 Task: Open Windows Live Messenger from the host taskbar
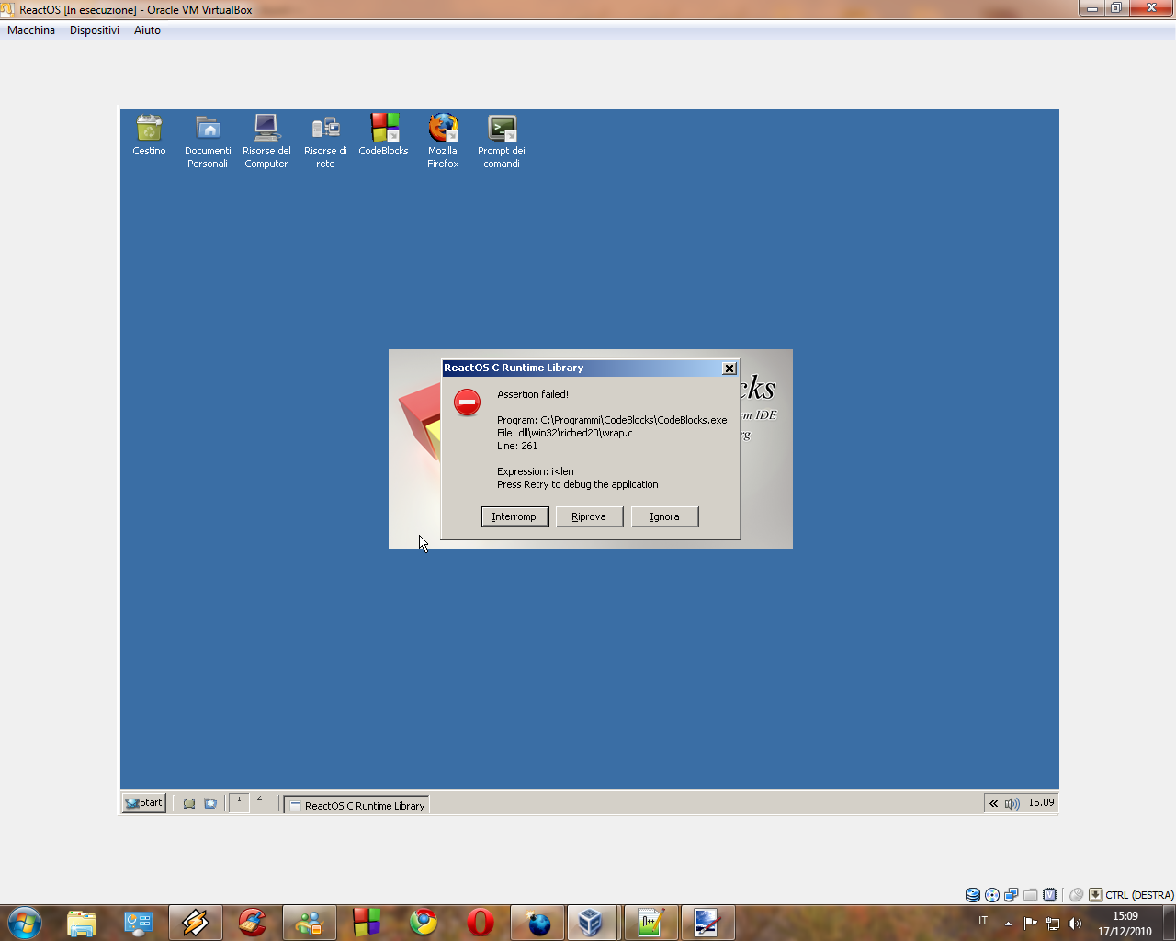click(x=310, y=923)
